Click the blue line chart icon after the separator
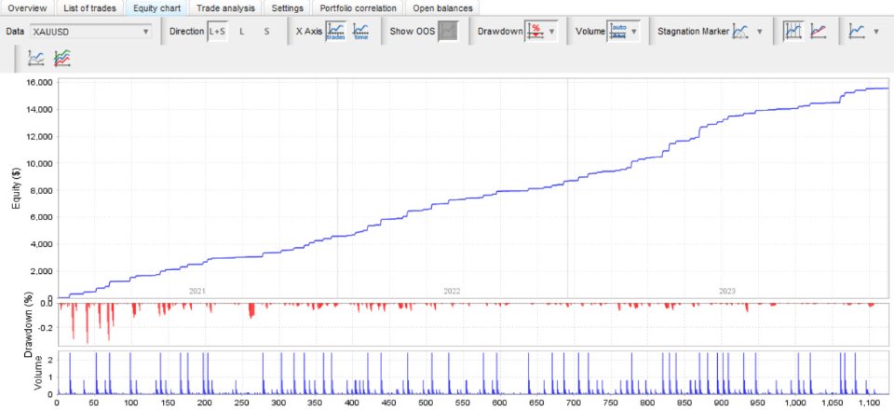 pyautogui.click(x=857, y=32)
